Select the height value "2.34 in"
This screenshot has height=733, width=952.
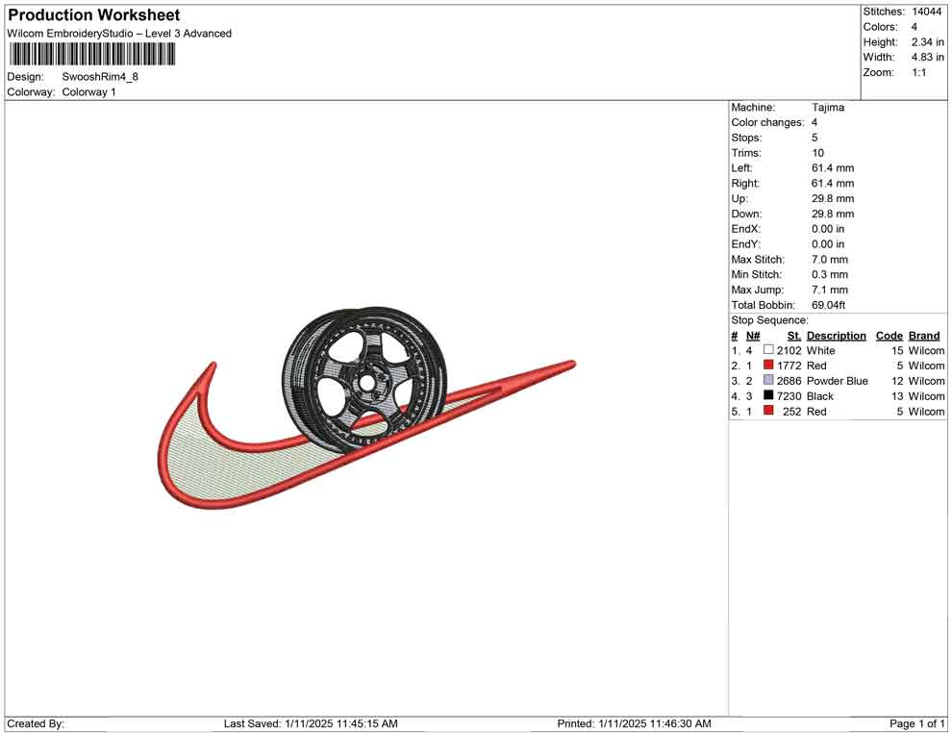pyautogui.click(x=927, y=42)
